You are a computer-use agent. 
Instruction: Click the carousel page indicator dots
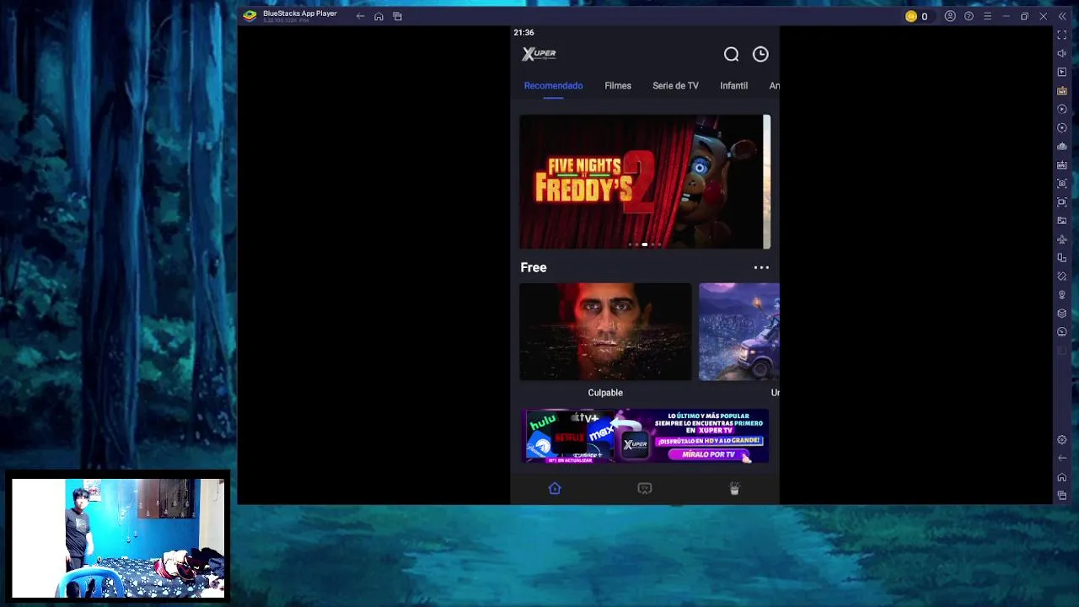645,244
